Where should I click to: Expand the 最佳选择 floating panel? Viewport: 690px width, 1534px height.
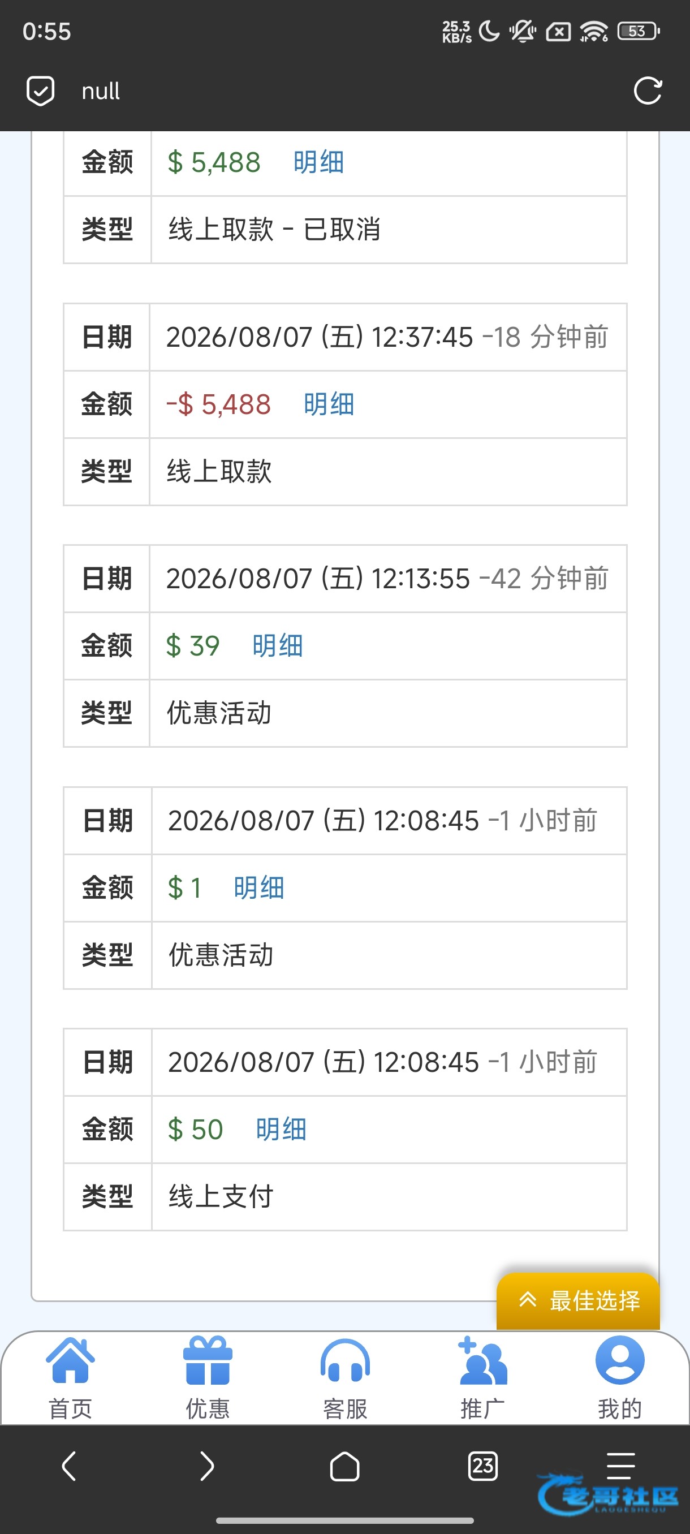point(578,1301)
